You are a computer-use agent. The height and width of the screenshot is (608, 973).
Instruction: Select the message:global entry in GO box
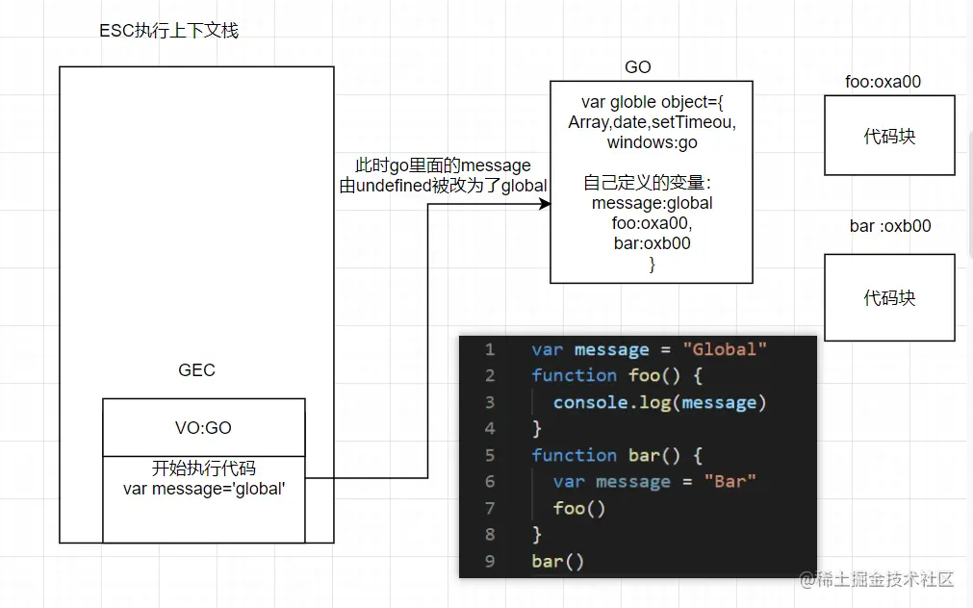(652, 203)
